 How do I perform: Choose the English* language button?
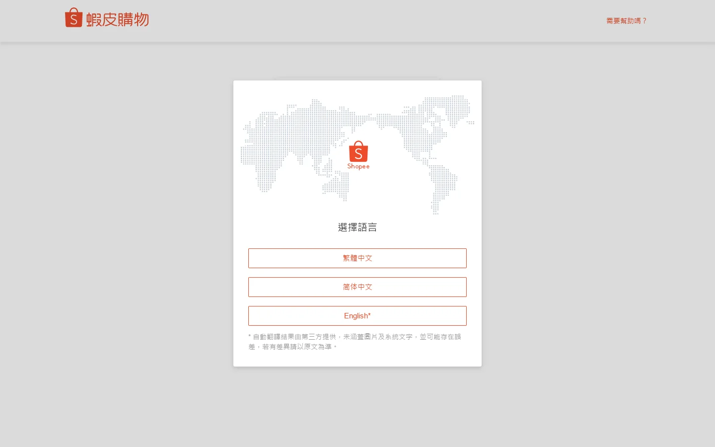pyautogui.click(x=357, y=316)
